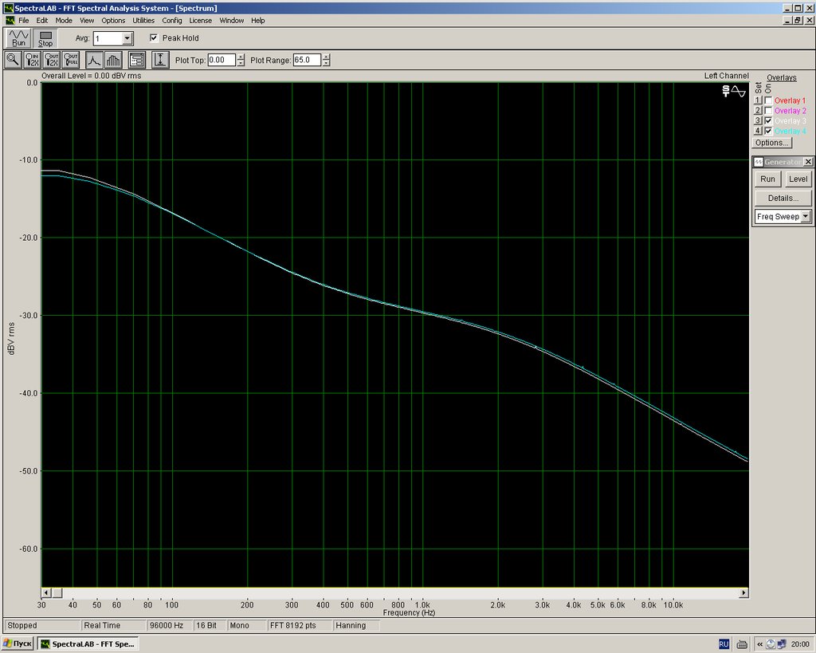
Task: Open the Config menu
Action: tap(172, 20)
